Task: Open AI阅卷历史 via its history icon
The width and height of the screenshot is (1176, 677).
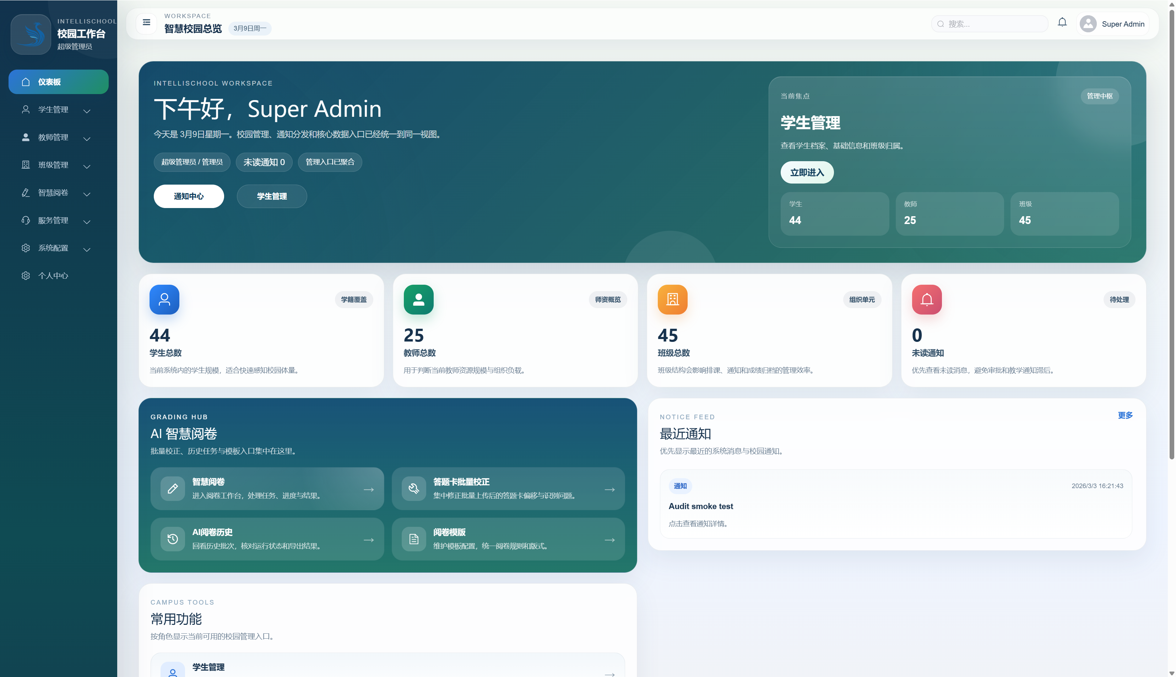Action: point(173,539)
